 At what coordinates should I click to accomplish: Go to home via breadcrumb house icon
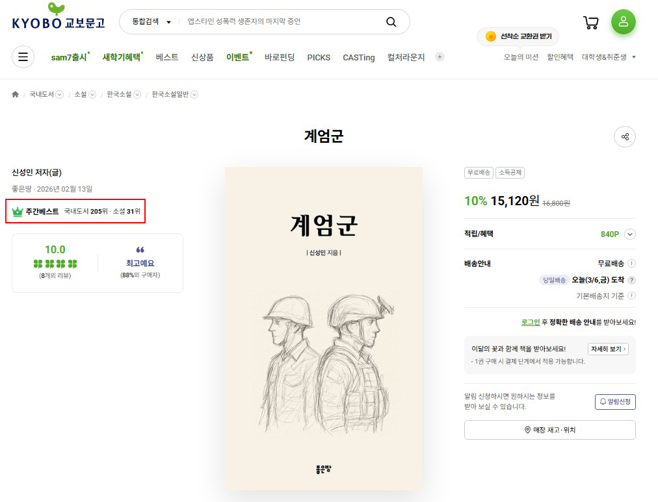tap(15, 95)
